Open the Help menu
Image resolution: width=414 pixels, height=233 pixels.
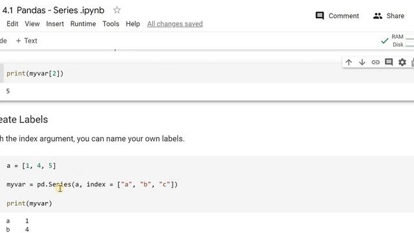click(133, 24)
